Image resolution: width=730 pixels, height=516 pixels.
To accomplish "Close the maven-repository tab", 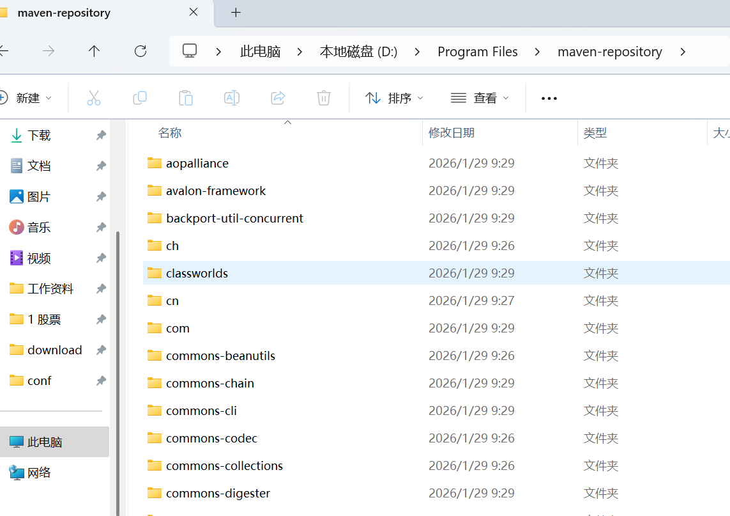I will click(194, 12).
